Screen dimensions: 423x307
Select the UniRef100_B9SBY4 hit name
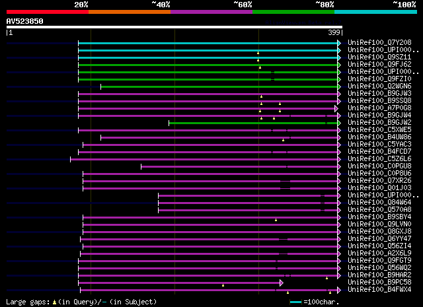(x=379, y=217)
